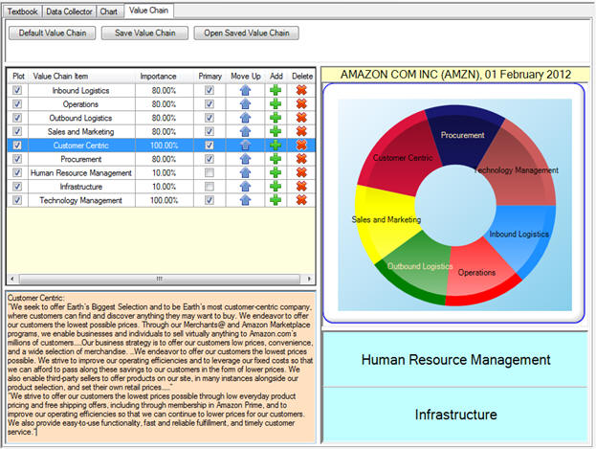Add item at Customer Centric row

(276, 145)
